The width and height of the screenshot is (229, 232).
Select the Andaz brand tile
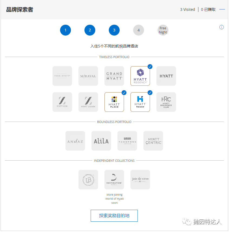pos(75,141)
